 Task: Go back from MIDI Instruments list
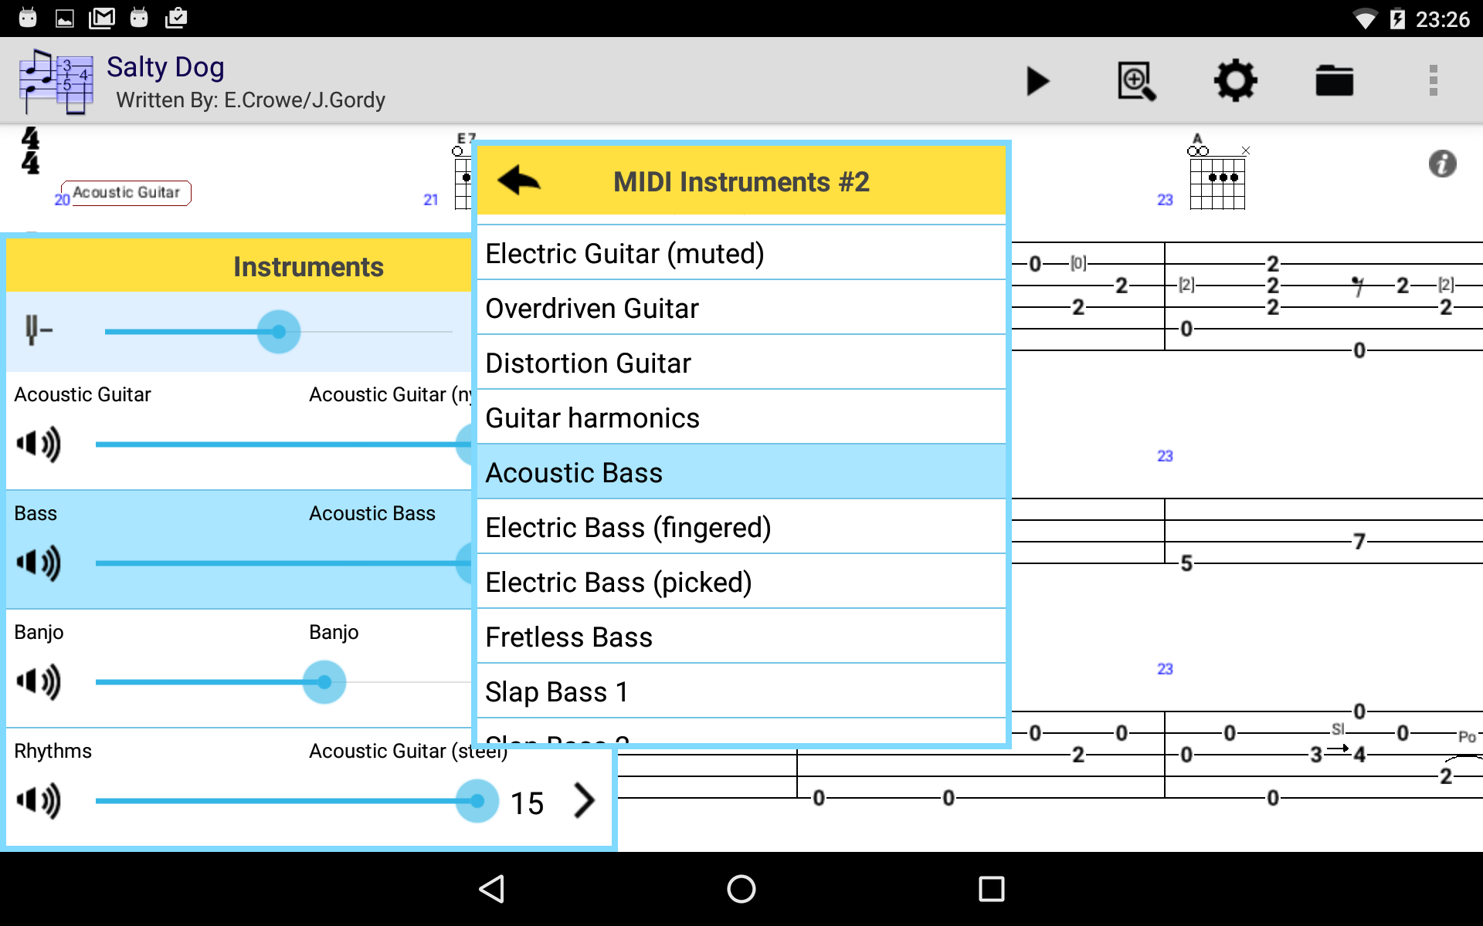519,181
